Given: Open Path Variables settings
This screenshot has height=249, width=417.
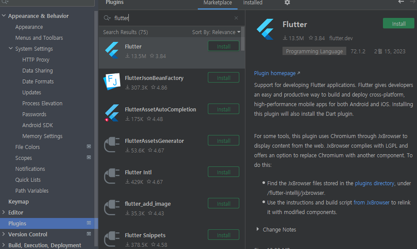Looking at the screenshot, I should click(x=32, y=190).
